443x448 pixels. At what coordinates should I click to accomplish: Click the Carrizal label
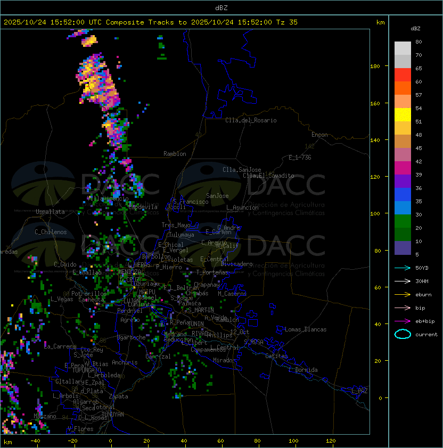pos(158,356)
